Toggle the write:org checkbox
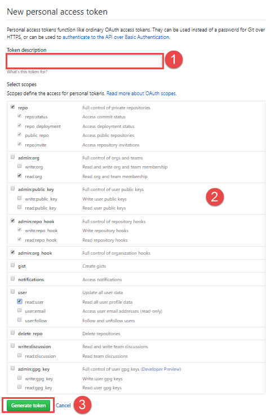This screenshot has width=271, height=418. click(x=20, y=166)
